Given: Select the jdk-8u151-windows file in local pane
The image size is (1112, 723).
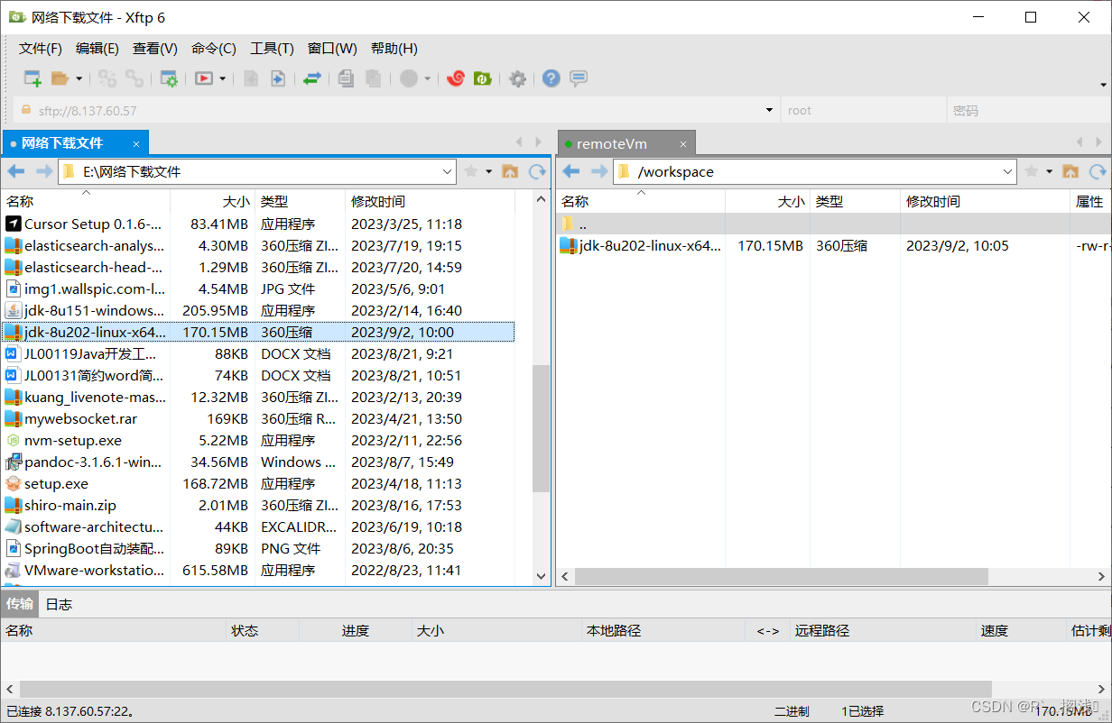Looking at the screenshot, I should tap(258, 310).
